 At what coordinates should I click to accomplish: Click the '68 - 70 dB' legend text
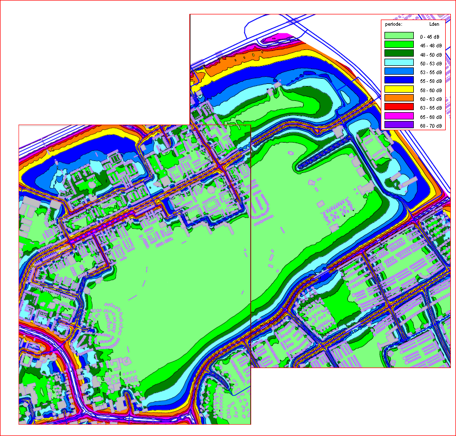click(431, 126)
